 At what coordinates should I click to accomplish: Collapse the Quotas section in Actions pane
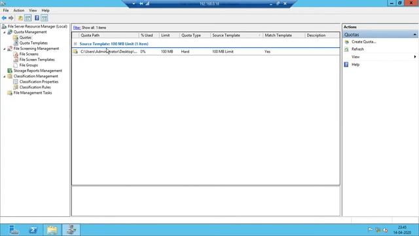click(x=414, y=35)
